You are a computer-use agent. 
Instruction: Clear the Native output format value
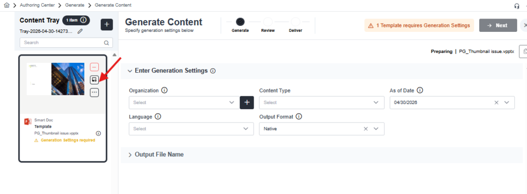[x=366, y=129]
